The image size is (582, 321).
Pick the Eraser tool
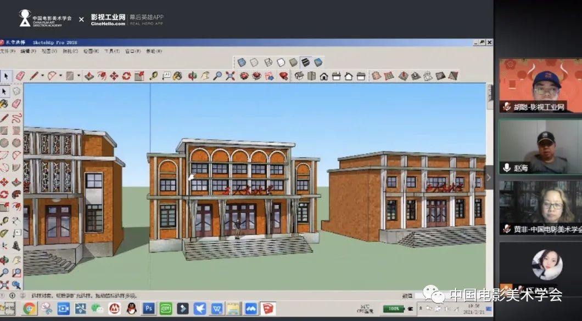coord(20,76)
